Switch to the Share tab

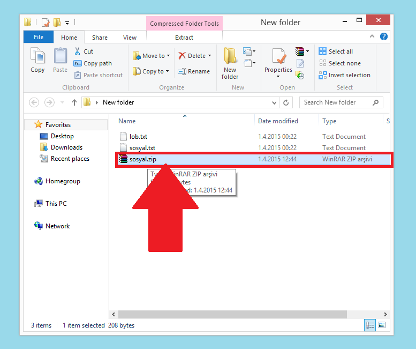(100, 38)
